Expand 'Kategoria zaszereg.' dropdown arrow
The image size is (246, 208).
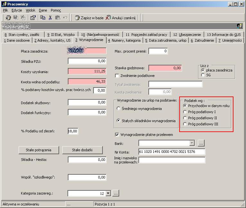(108, 193)
